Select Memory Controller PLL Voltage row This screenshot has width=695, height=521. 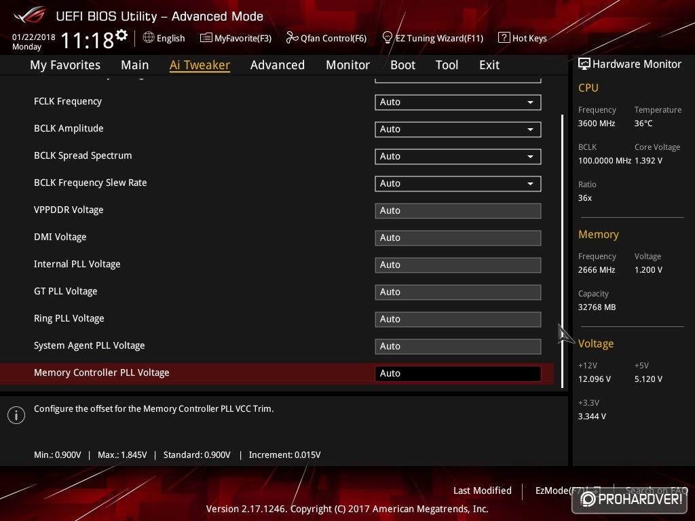coord(277,374)
